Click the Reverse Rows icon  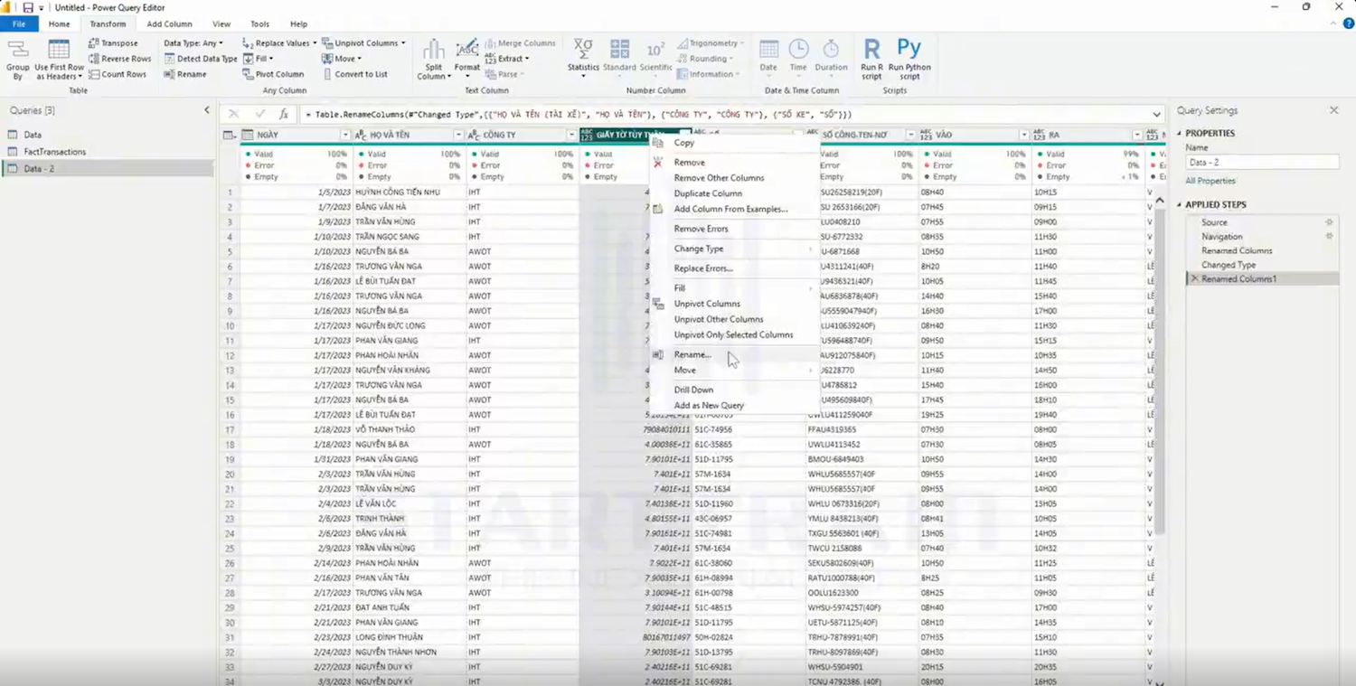pos(94,59)
